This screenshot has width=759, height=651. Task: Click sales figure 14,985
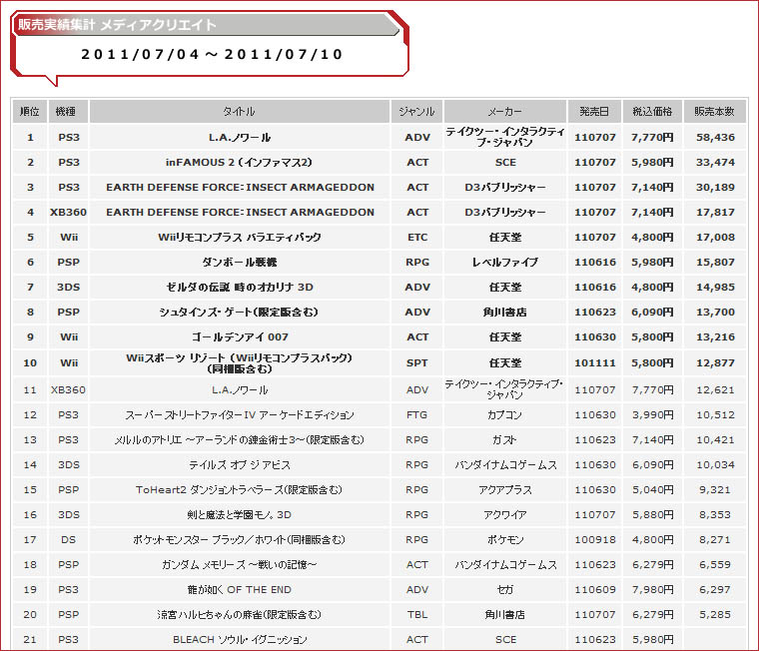pos(715,287)
